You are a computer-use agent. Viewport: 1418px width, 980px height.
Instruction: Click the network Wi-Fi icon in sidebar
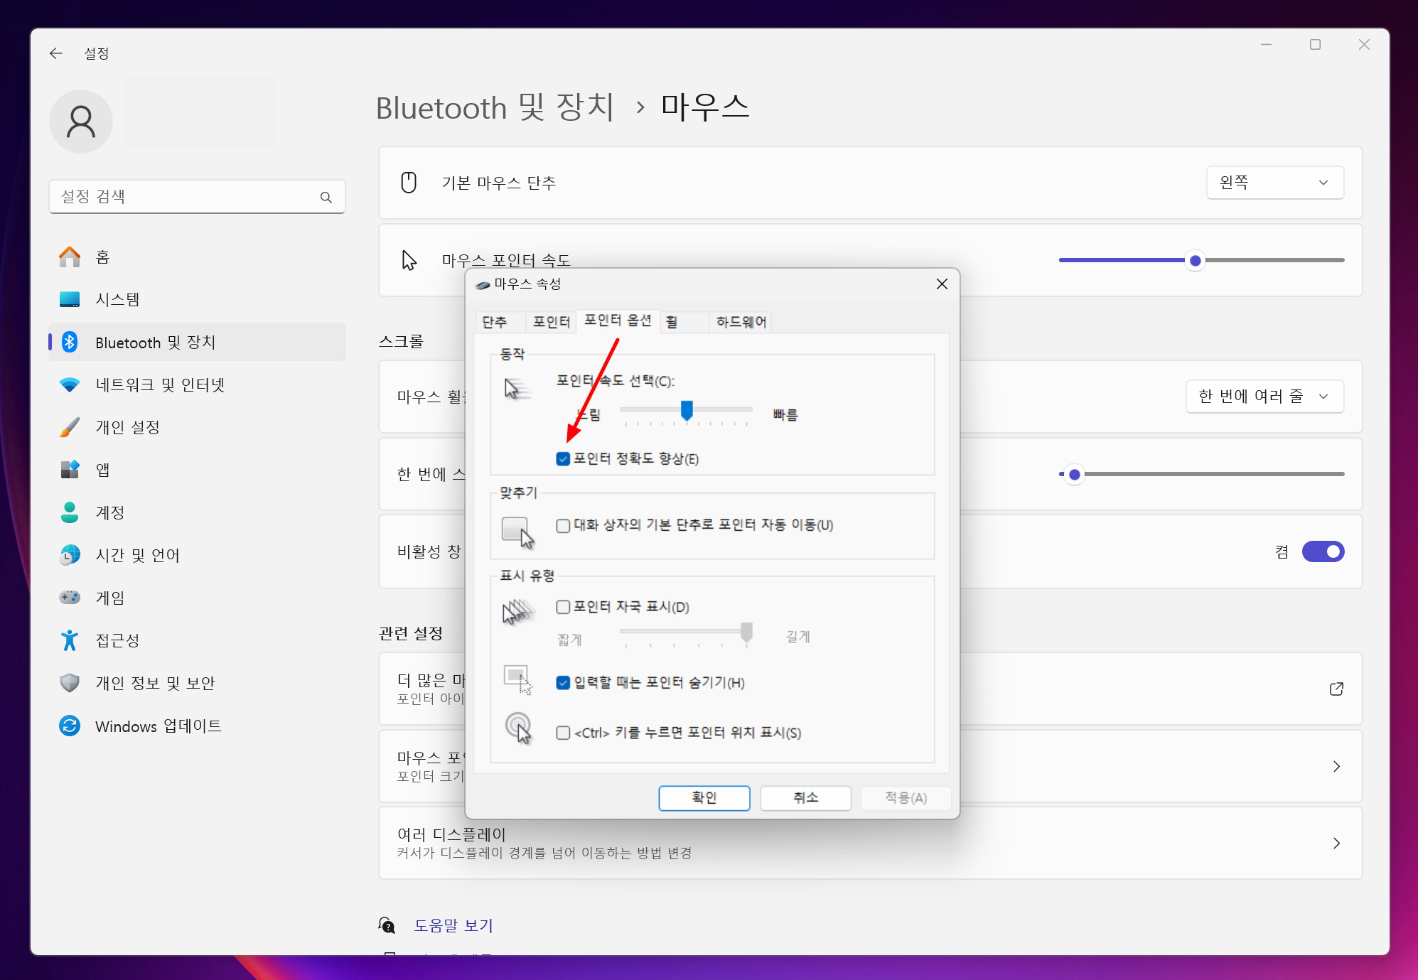pos(70,385)
